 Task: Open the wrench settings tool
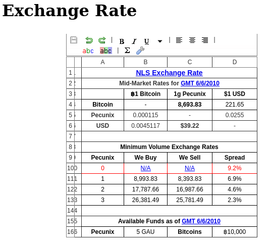140,51
